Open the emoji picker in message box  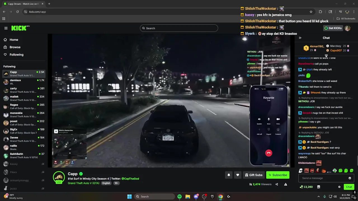tap(350, 178)
